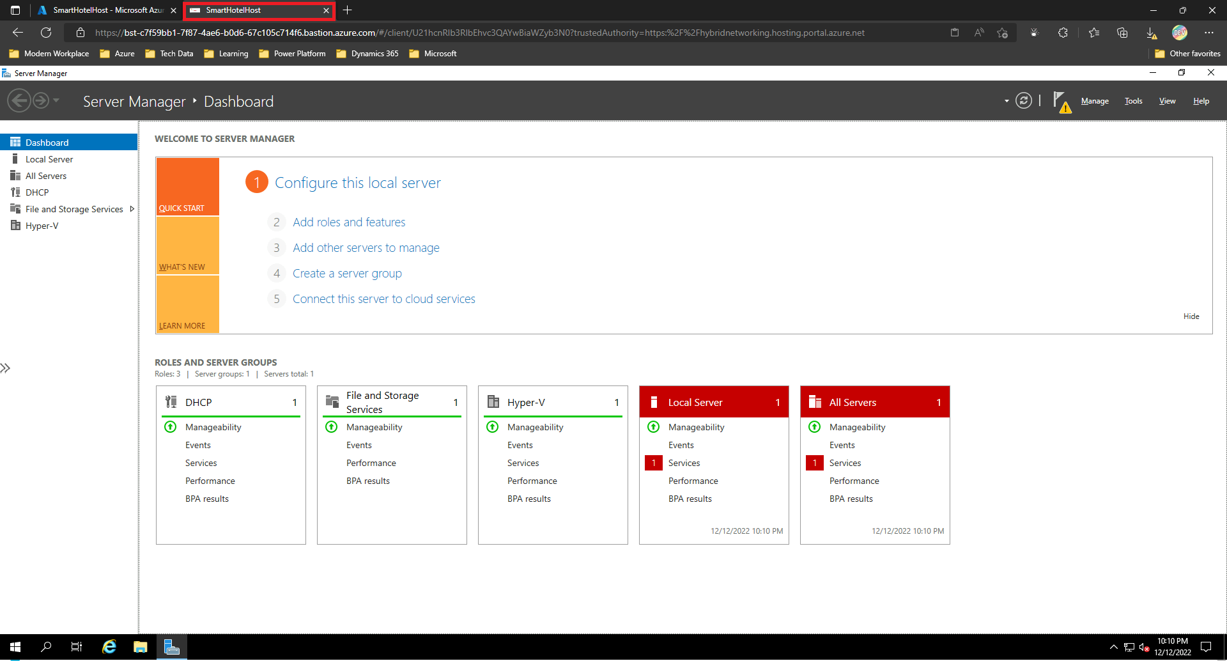The width and height of the screenshot is (1227, 661).
Task: Expand the File and Storage Services arrow
Action: [x=132, y=209]
